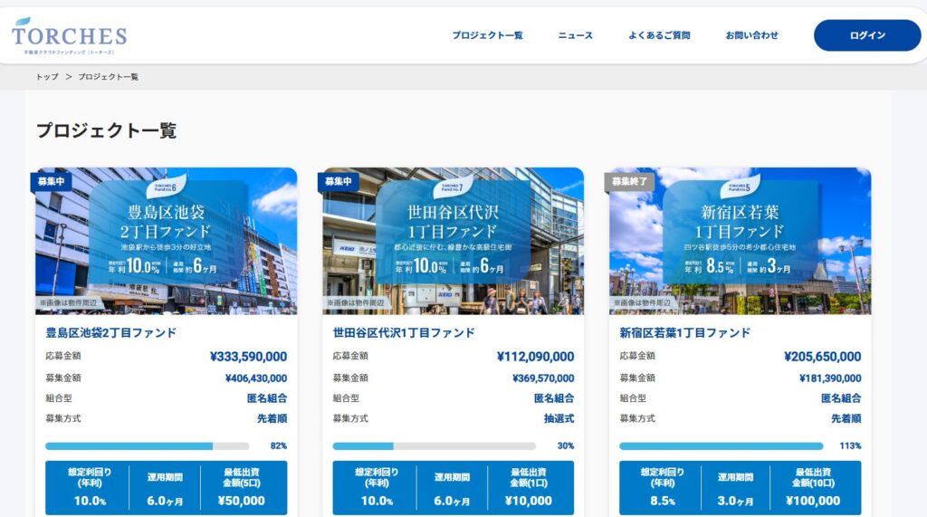
Task: Click the 113% progress bar
Action: pyautogui.click(x=721, y=446)
